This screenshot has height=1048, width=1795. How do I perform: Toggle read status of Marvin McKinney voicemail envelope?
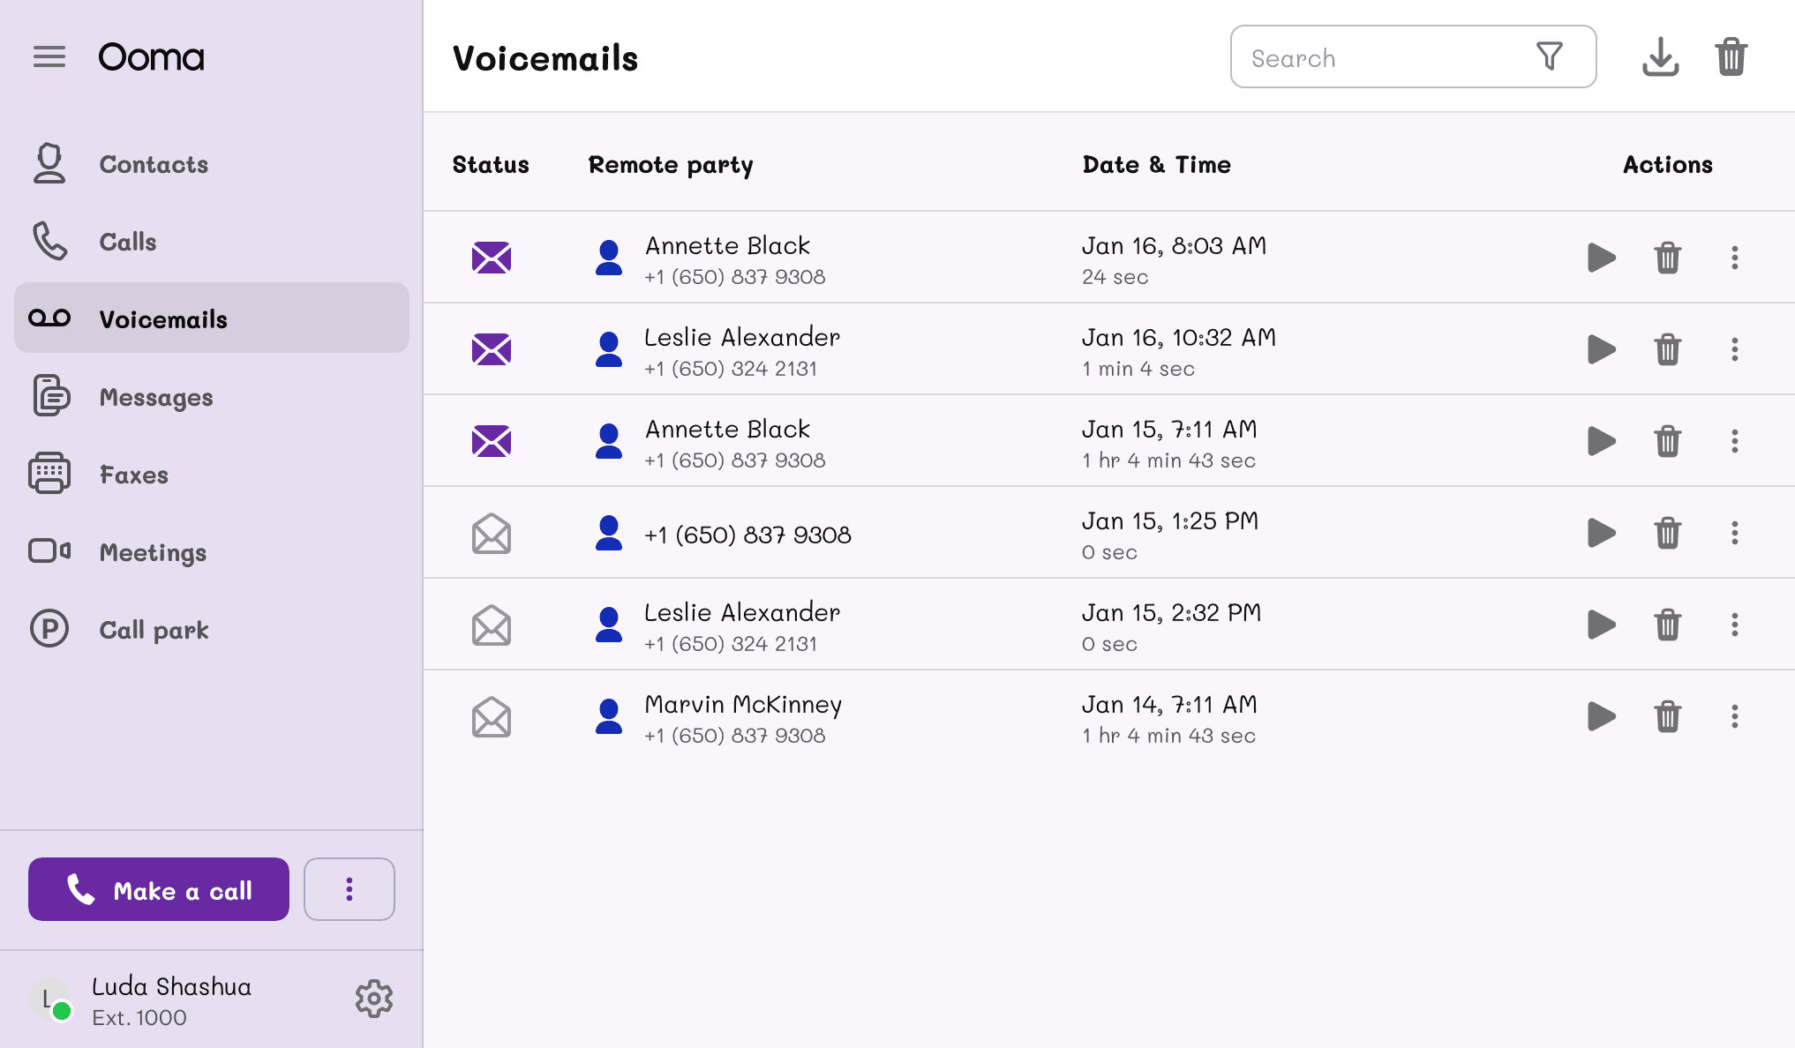coord(492,716)
